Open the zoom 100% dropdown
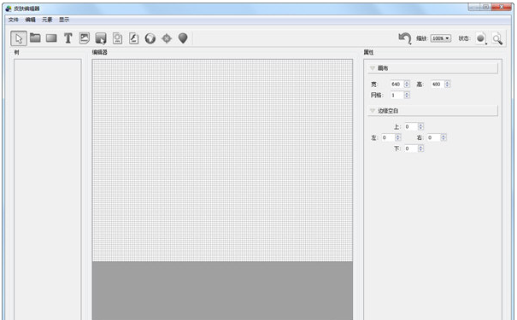Image resolution: width=517 pixels, height=320 pixels. tap(441, 38)
